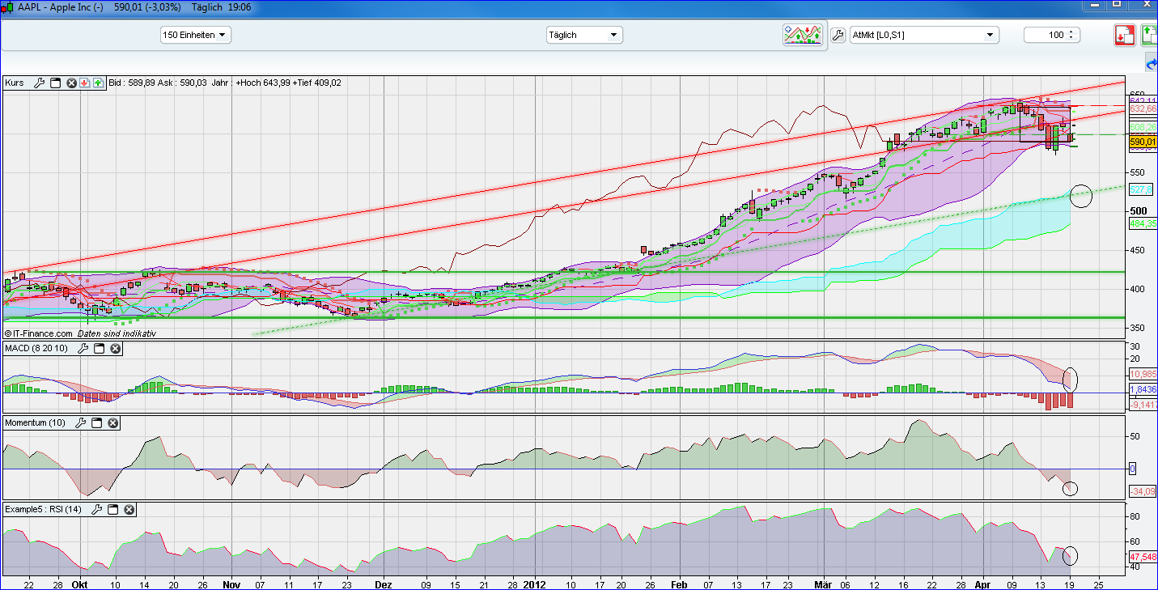
Task: Detach the MACD panel via its window icon
Action: (x=99, y=348)
